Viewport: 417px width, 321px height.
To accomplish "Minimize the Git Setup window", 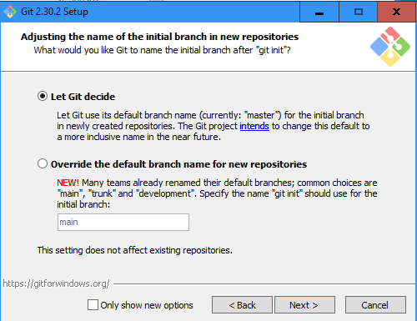I will pos(319,12).
